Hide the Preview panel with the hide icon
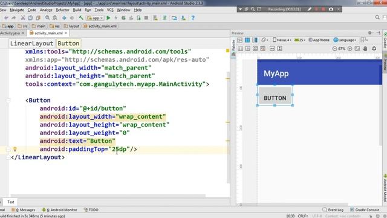This screenshot has width=387, height=218. [x=379, y=33]
